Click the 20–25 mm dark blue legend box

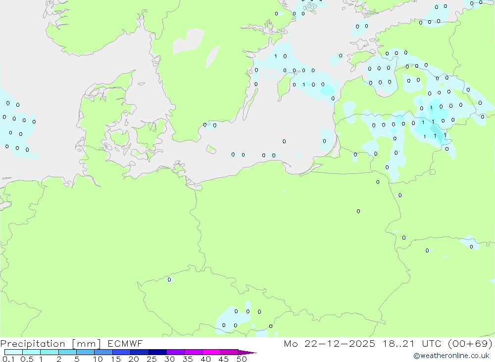pyautogui.click(x=140, y=352)
